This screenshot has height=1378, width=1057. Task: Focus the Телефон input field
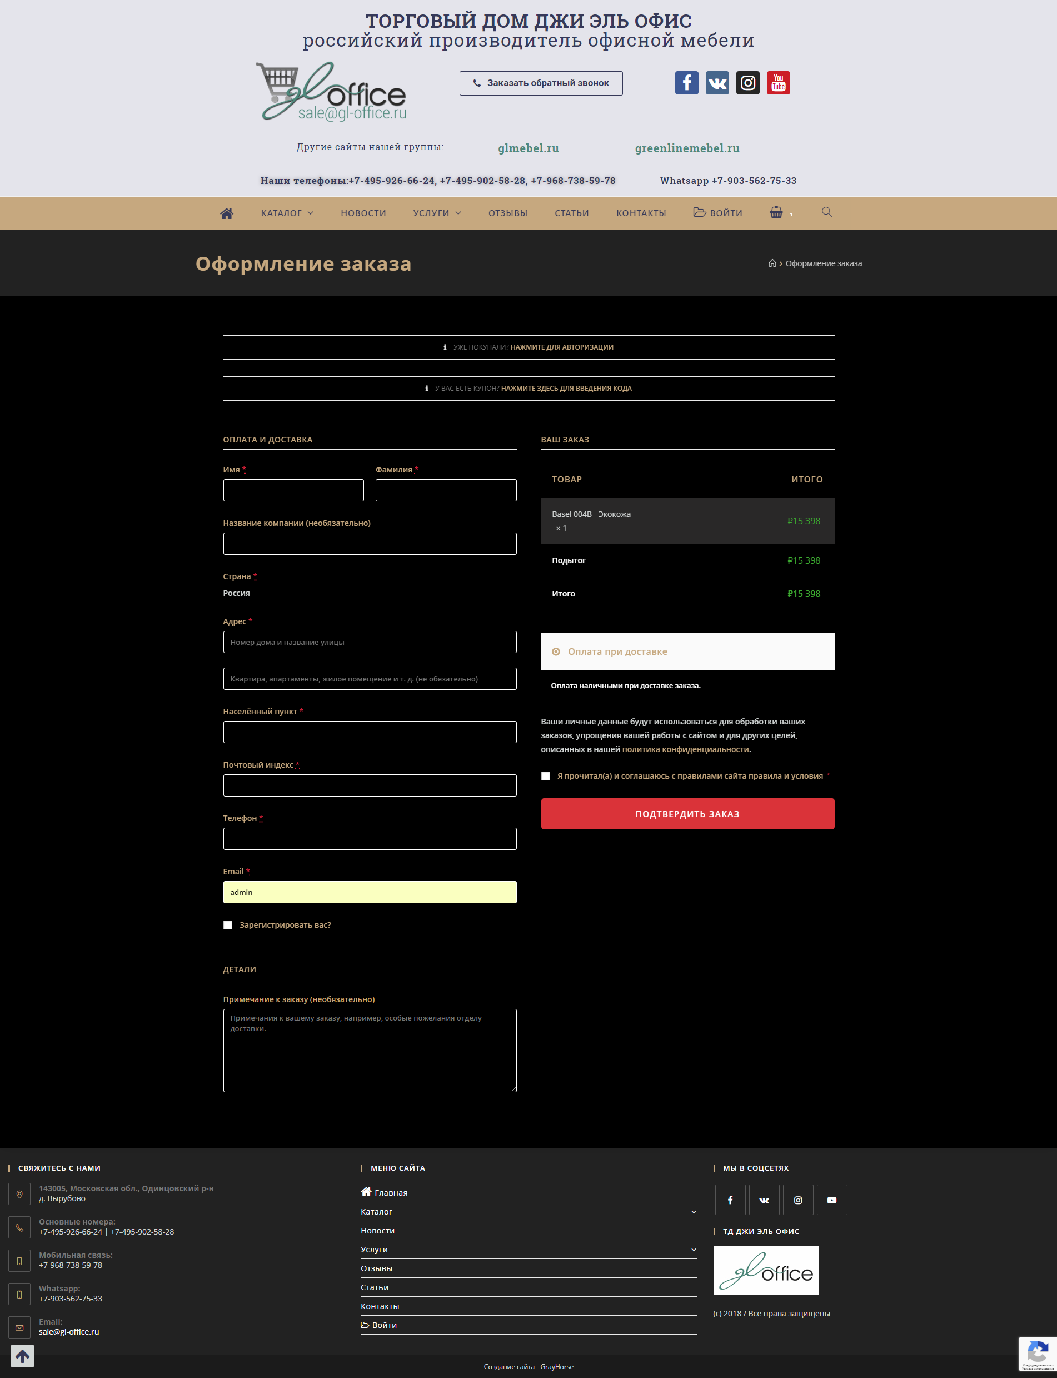(x=370, y=839)
